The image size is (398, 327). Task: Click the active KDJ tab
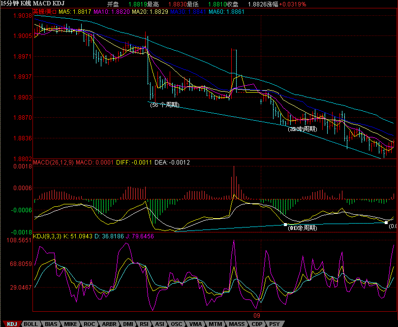tap(12, 324)
